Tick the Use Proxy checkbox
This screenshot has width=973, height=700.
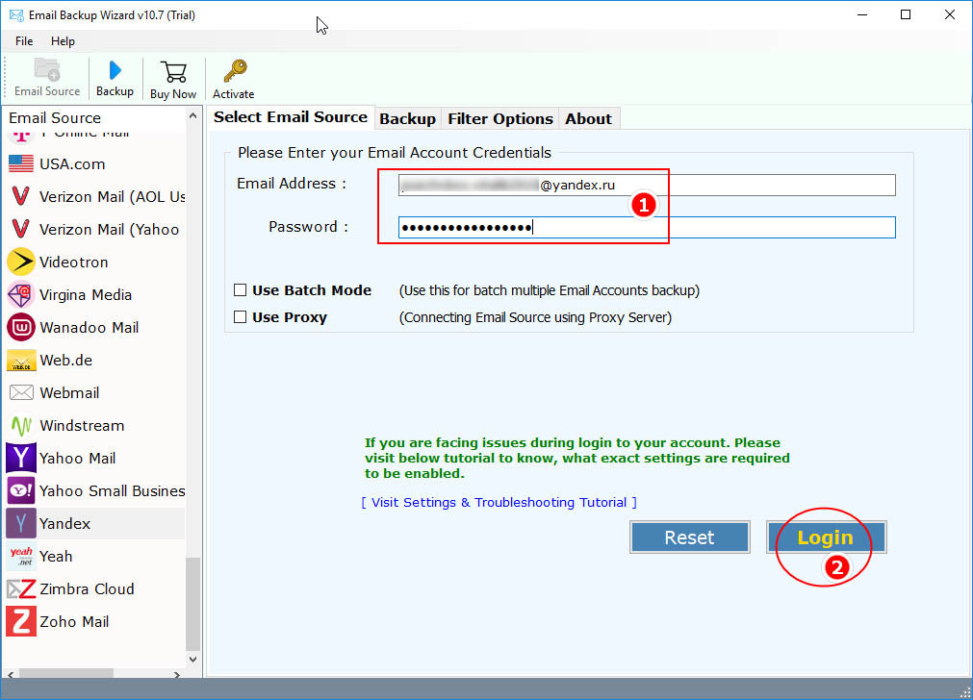[x=241, y=317]
